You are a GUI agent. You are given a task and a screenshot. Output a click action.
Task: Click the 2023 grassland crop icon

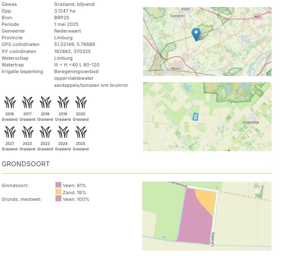coord(45,132)
